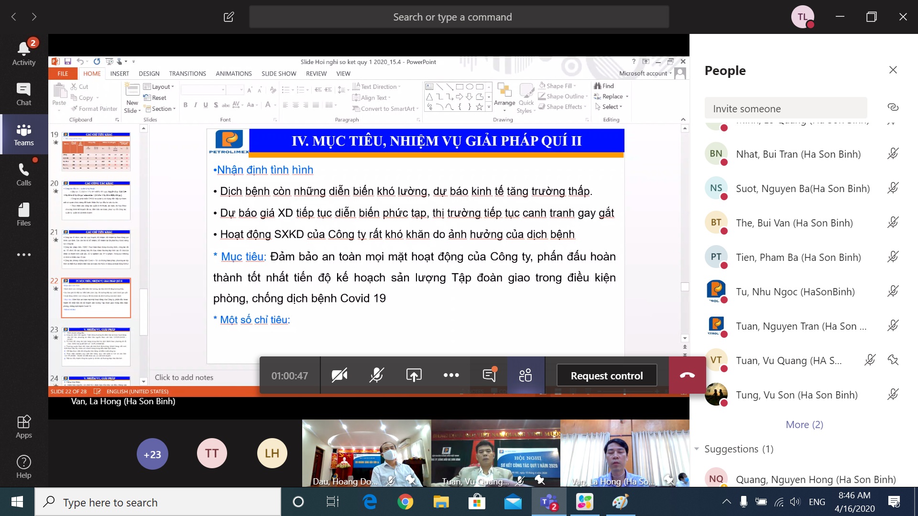Click the Invite someone field
The image size is (918, 516).
point(785,108)
